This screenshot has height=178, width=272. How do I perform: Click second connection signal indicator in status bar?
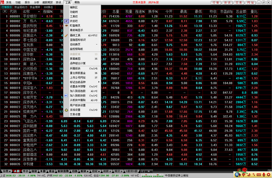158,176
